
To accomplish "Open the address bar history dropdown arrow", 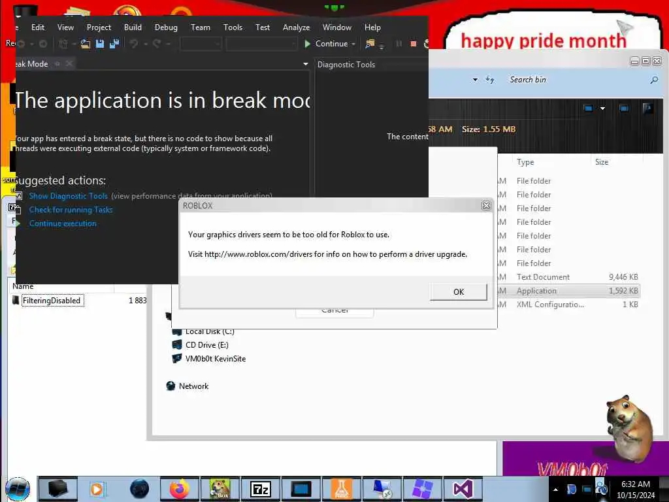I will pyautogui.click(x=475, y=80).
